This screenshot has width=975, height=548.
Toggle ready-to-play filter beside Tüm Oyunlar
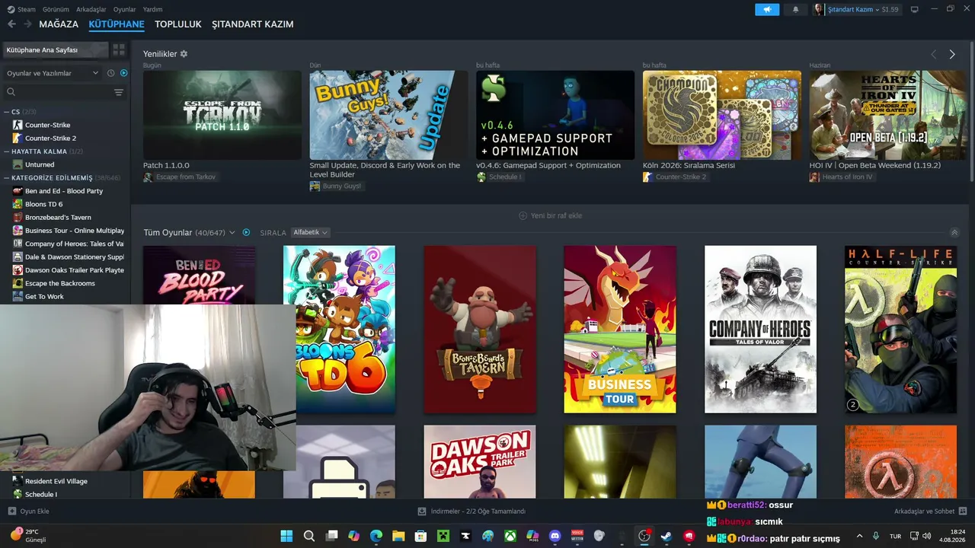coord(246,232)
